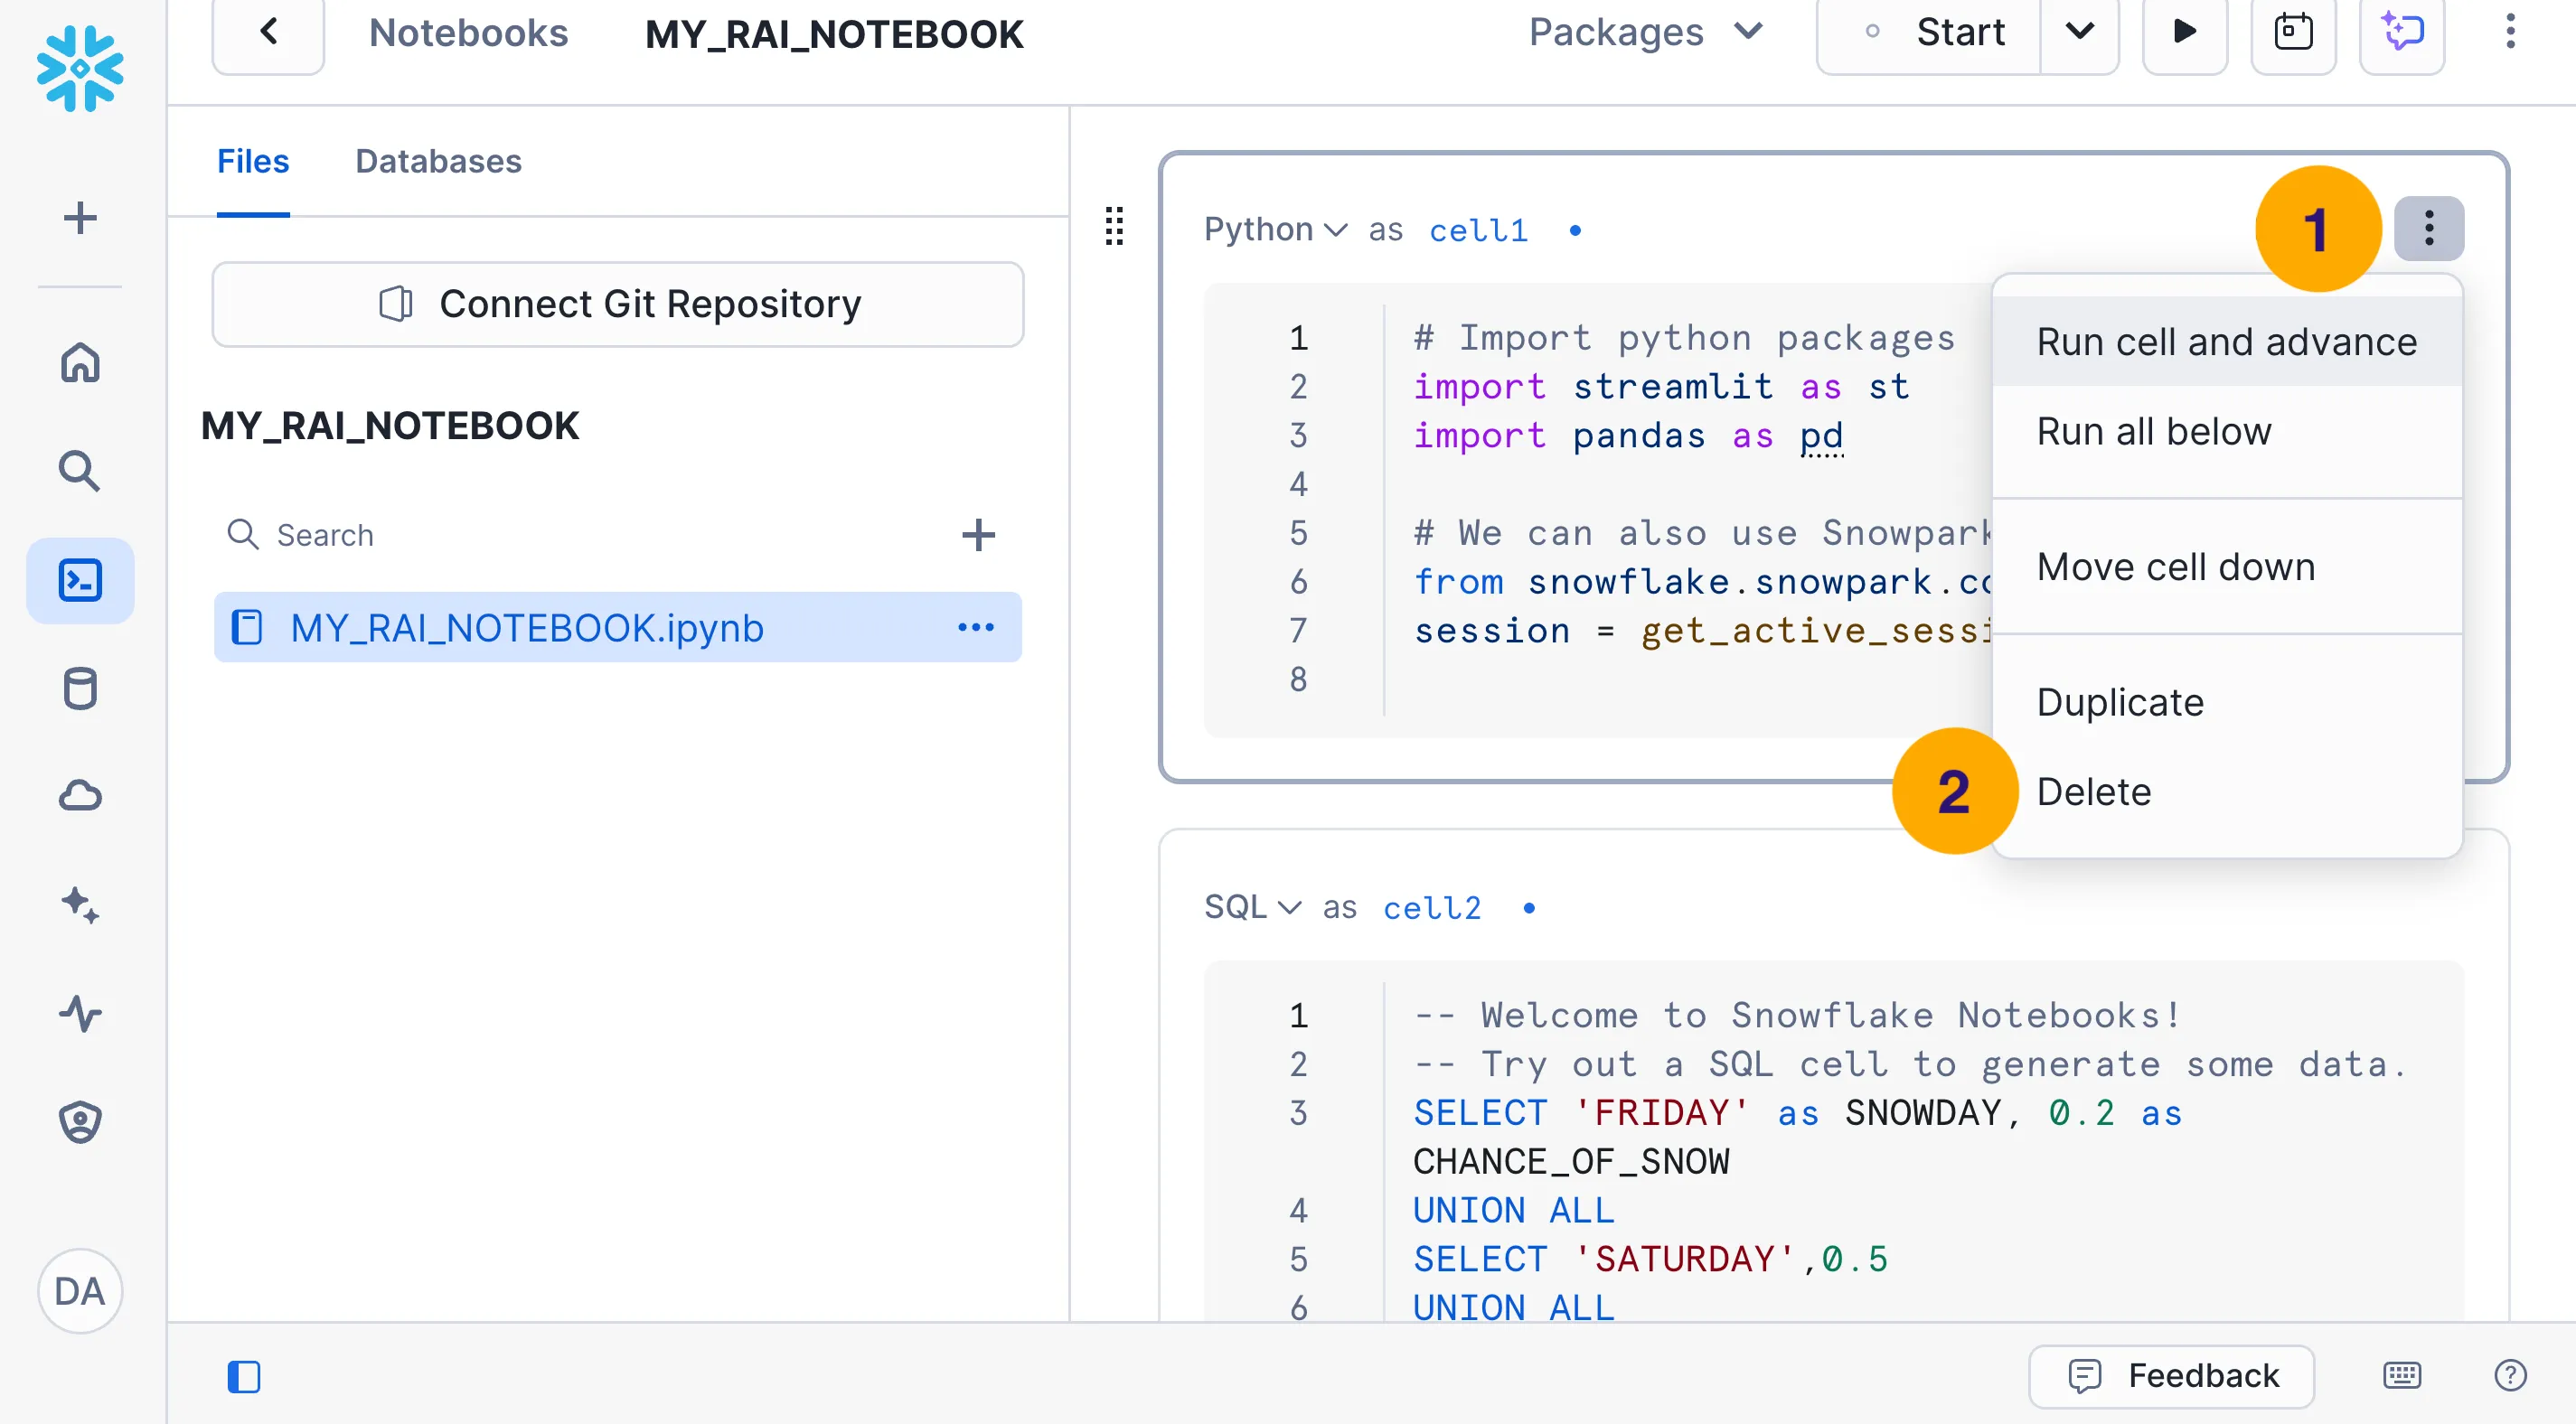Open the Feedback button
Viewport: 2576px width, 1424px height.
[2172, 1375]
